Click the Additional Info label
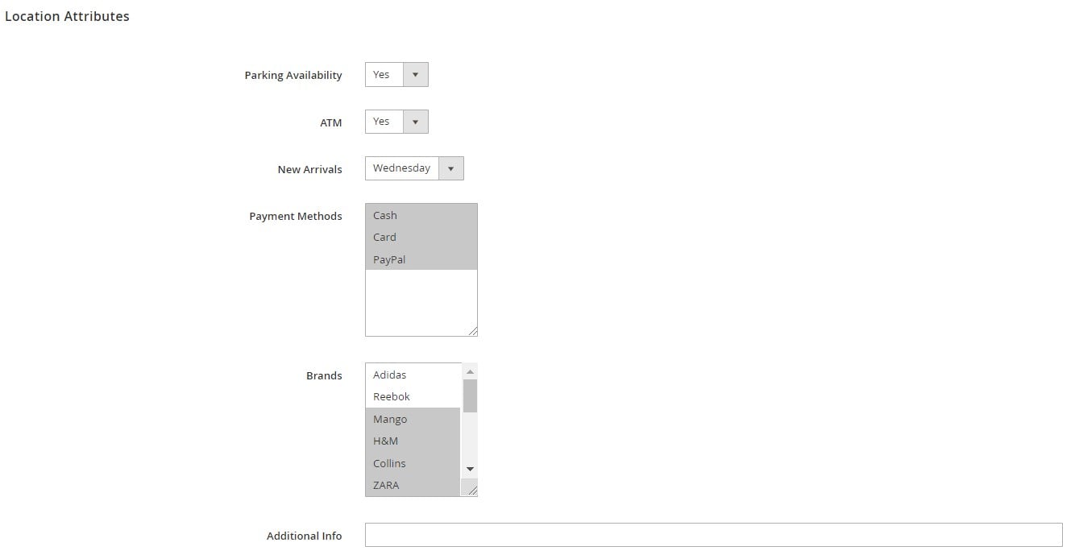Viewport: 1075px width, 559px height. (x=304, y=536)
